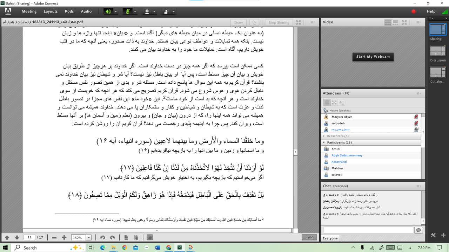Select attendee list view icon
Image resolution: width=449 pixels, height=252 pixels.
tap(327, 103)
